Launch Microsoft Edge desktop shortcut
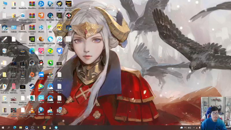231x130 pixels. click(x=32, y=51)
